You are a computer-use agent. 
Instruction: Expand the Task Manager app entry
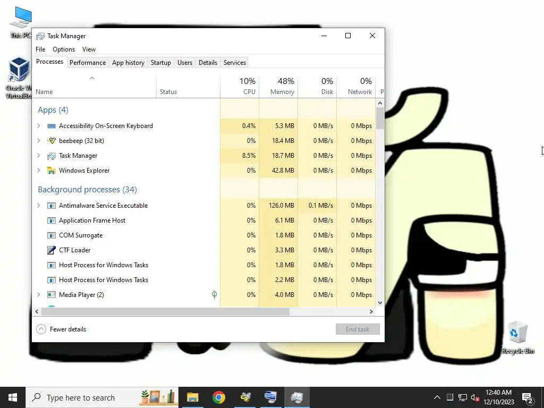click(x=38, y=156)
